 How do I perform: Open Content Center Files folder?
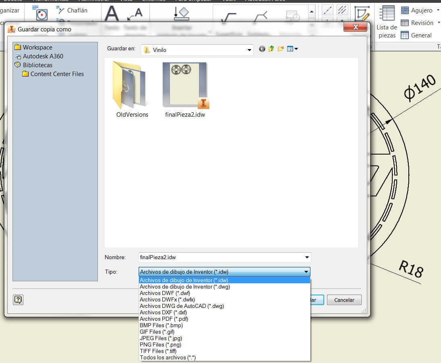57,74
